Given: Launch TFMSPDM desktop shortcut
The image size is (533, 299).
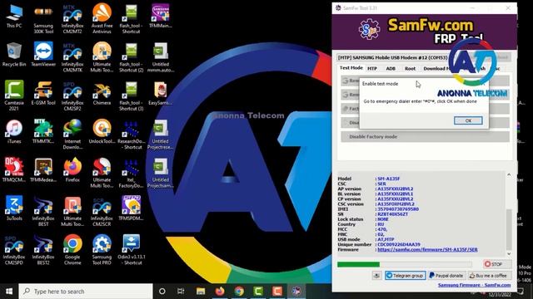Looking at the screenshot, I should tap(132, 208).
